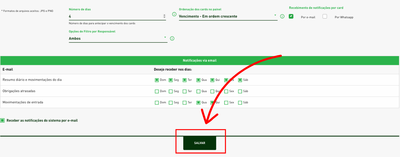Uncheck Ter for Resumo diário row

pos(184,80)
